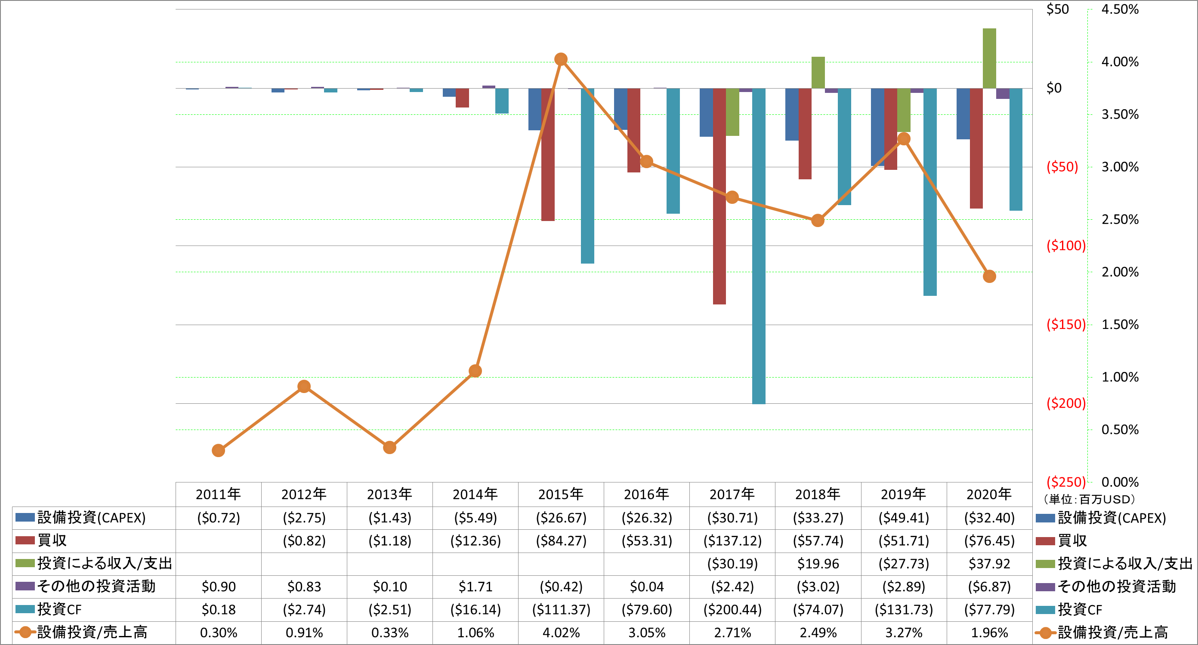This screenshot has height=645, width=1198.
Task: Click the orange line marker for 2014
Action: pos(475,370)
